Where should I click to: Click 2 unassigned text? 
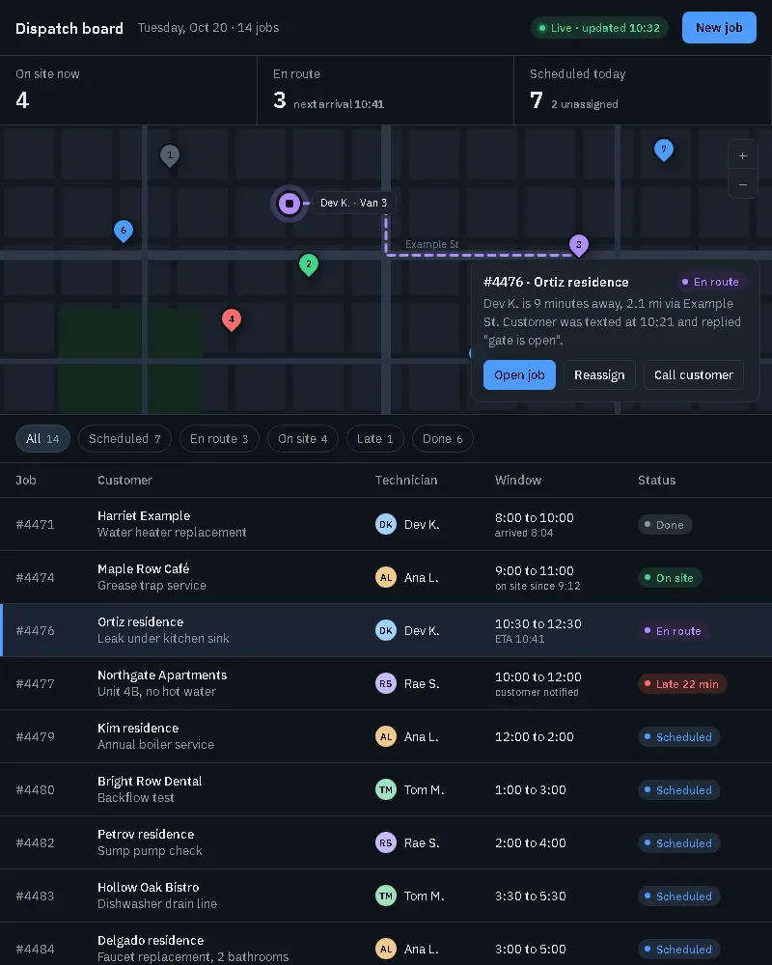pos(584,104)
